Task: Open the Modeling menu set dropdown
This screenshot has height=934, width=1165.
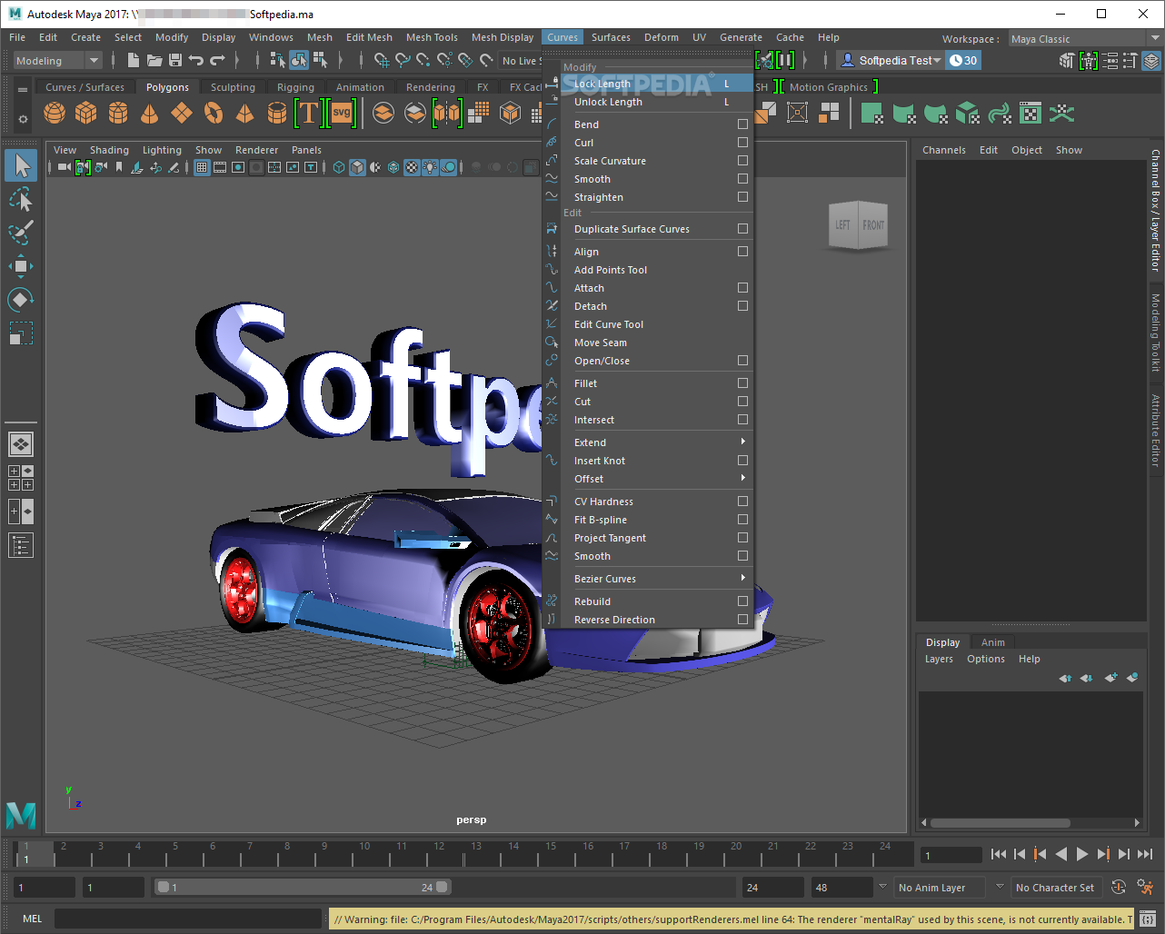Action: 58,61
